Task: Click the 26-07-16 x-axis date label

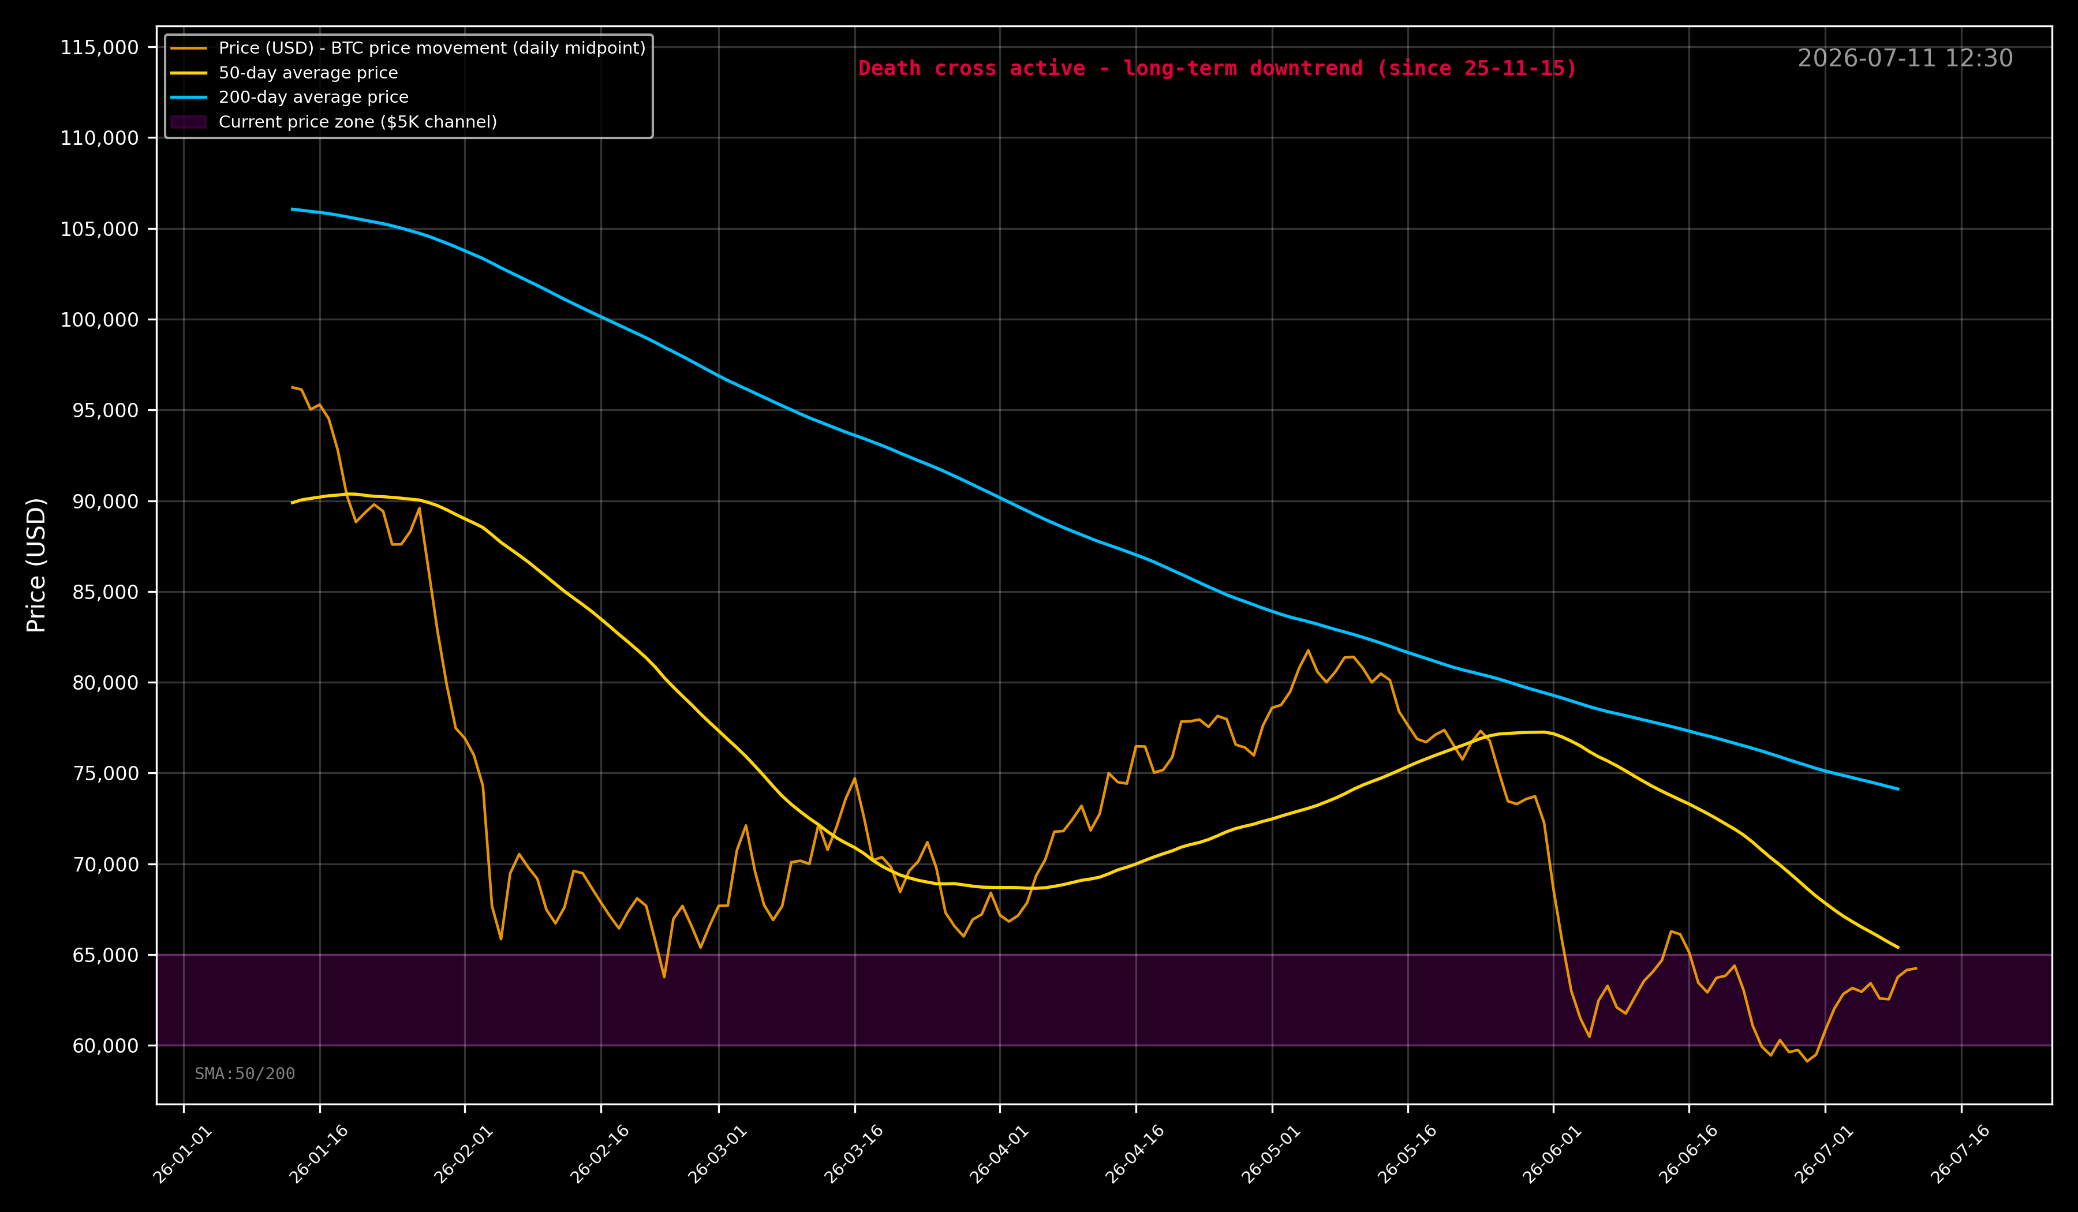Action: 1960,1154
